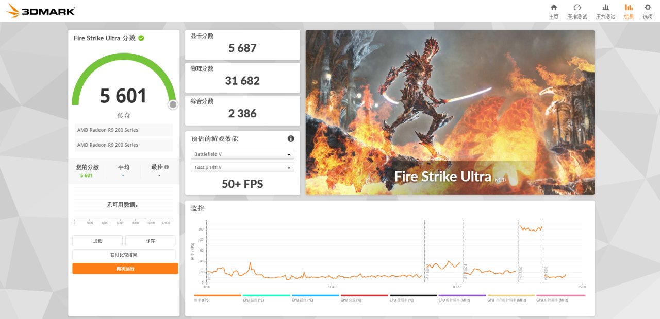This screenshot has width=660, height=319.
Task: Click the 无可用数据 no data message
Action: (122, 205)
